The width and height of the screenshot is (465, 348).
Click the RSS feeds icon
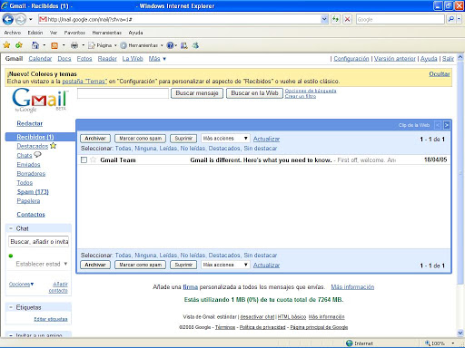(54, 45)
